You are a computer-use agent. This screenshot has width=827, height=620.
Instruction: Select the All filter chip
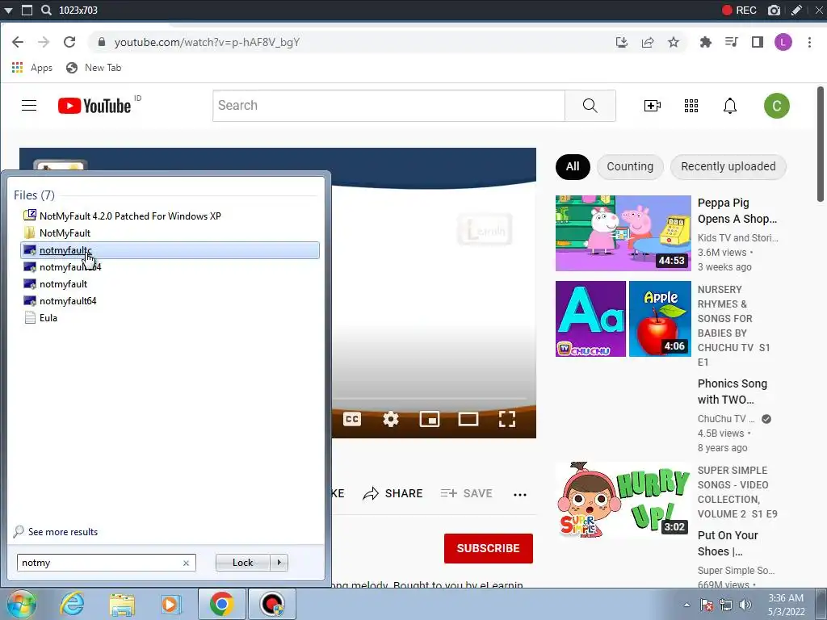pyautogui.click(x=573, y=166)
